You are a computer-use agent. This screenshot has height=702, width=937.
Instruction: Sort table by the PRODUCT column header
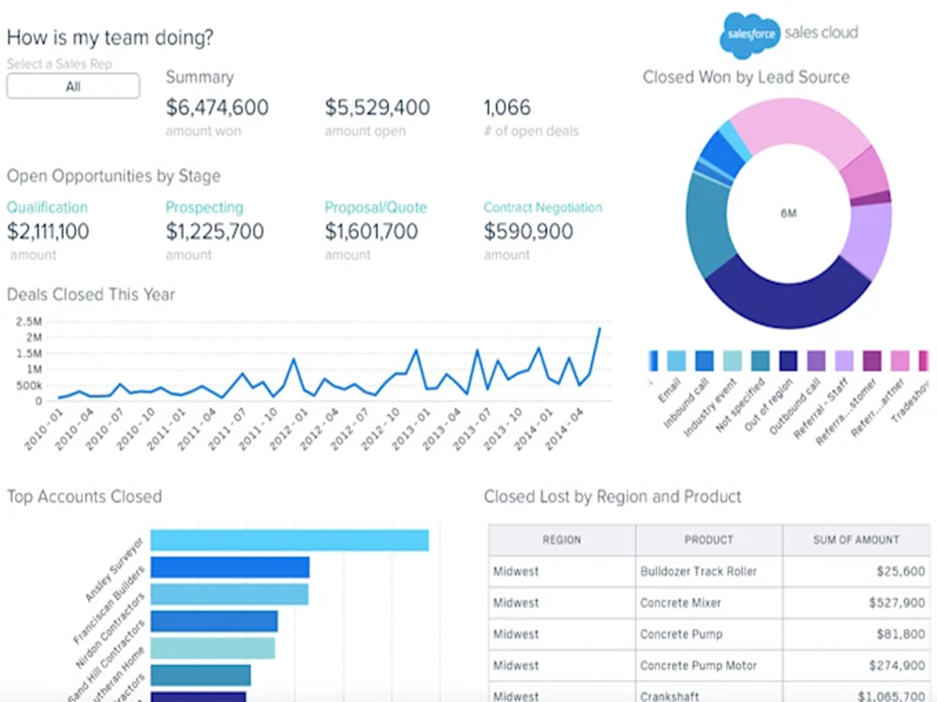708,540
